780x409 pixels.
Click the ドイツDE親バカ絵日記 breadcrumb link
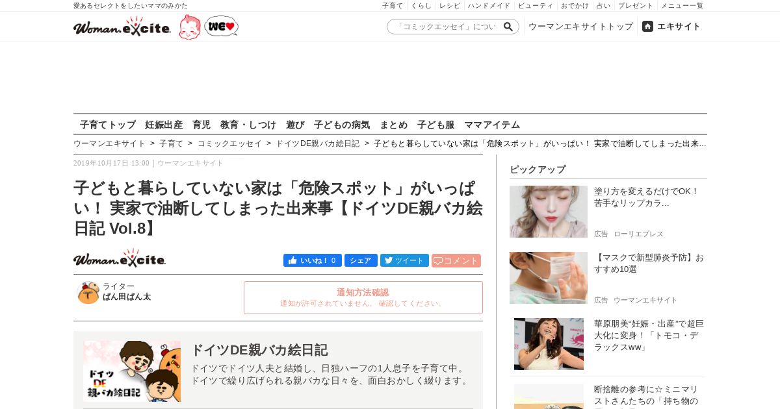click(x=318, y=143)
